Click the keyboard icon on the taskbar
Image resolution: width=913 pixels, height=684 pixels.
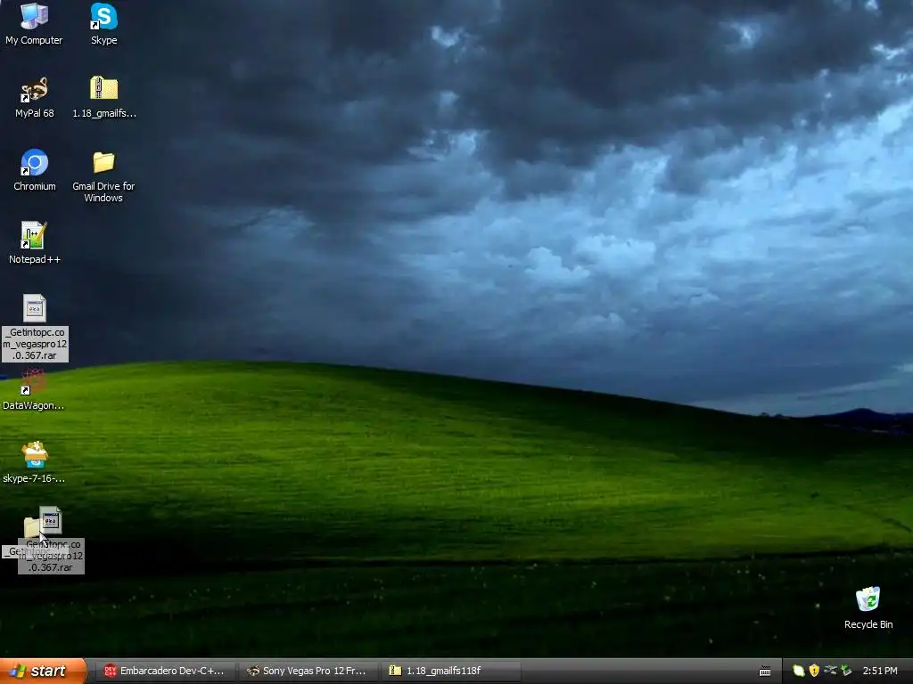coord(765,672)
